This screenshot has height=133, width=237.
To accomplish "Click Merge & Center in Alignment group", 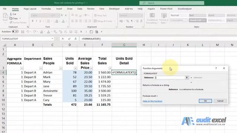I will pyautogui.click(x=103, y=21).
